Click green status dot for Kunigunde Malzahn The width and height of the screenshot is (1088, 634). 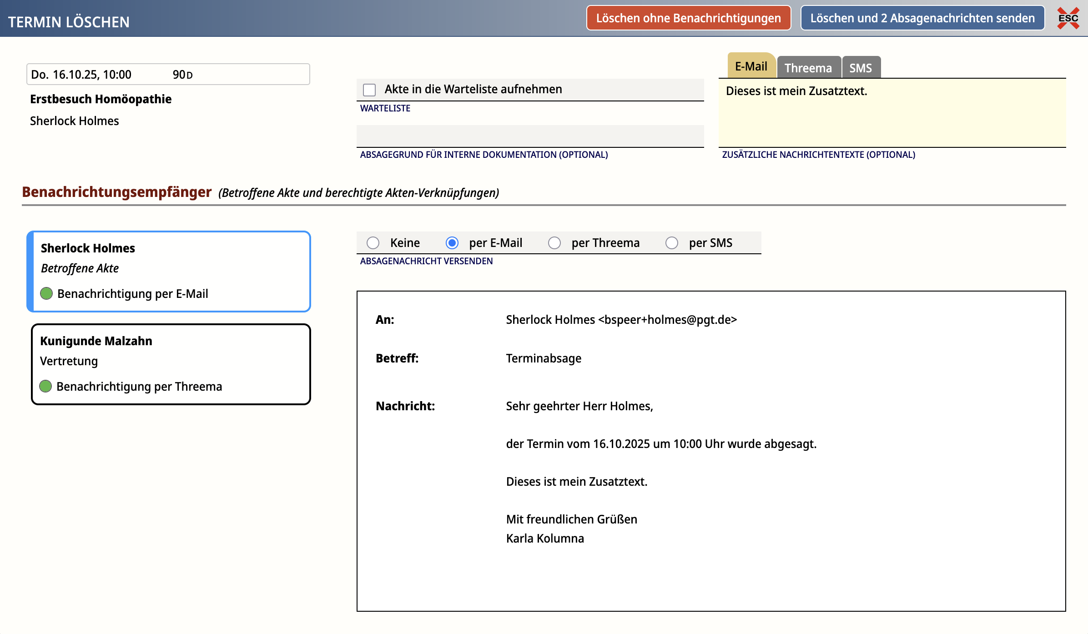coord(45,386)
